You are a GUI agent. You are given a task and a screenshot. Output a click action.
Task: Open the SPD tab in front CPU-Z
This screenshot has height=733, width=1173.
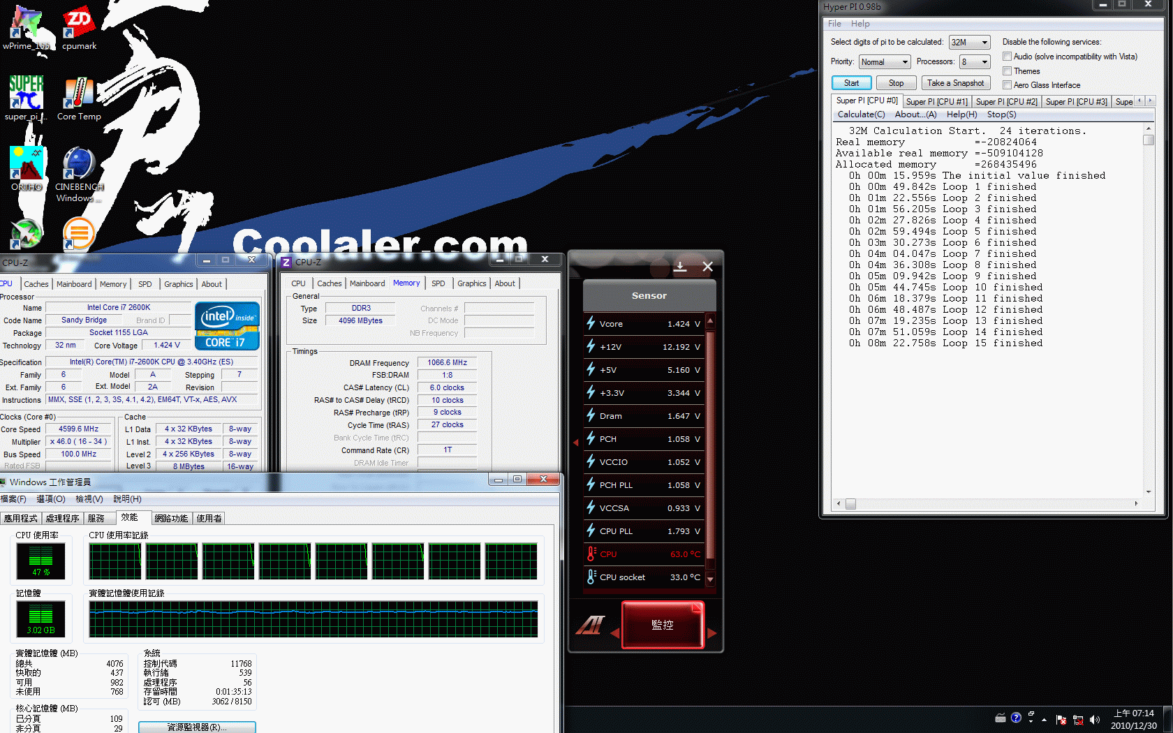click(438, 283)
